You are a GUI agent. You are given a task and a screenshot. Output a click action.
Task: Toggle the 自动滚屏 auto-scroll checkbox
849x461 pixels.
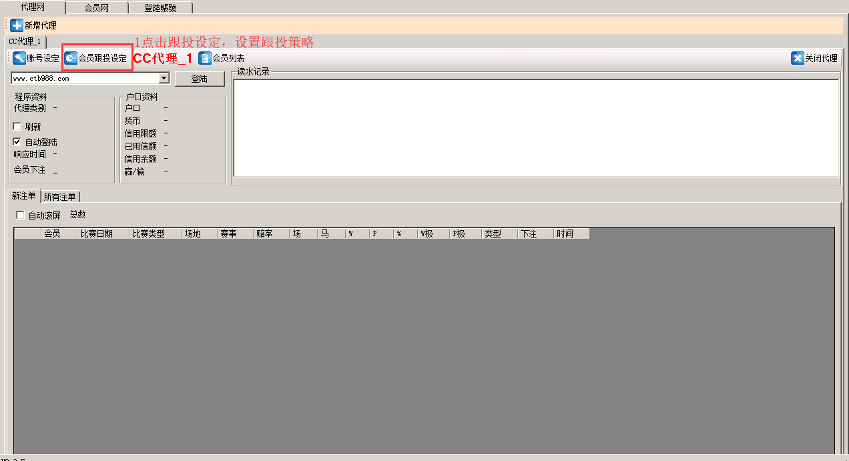(20, 215)
